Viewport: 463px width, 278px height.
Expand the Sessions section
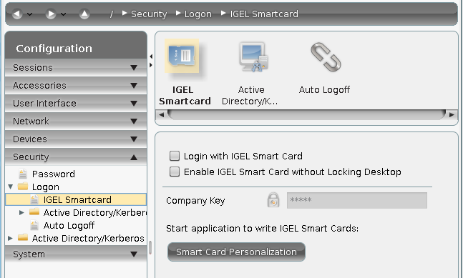tap(76, 67)
